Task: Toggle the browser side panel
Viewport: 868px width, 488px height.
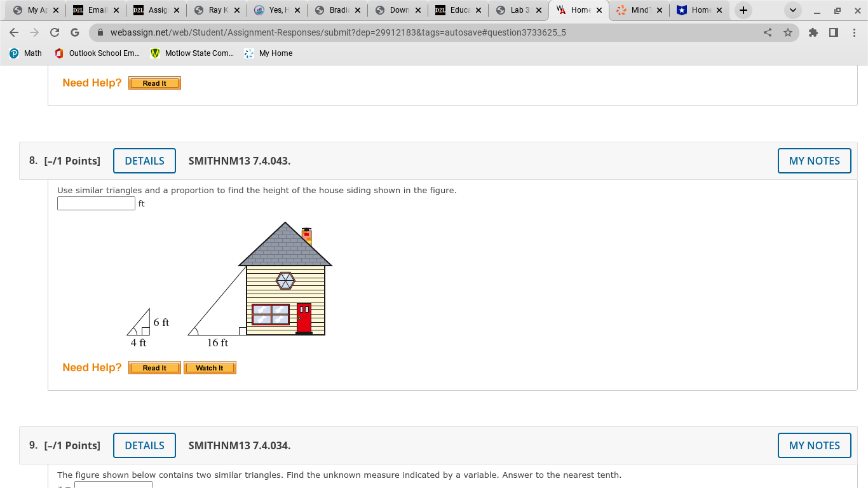Action: 834,32
